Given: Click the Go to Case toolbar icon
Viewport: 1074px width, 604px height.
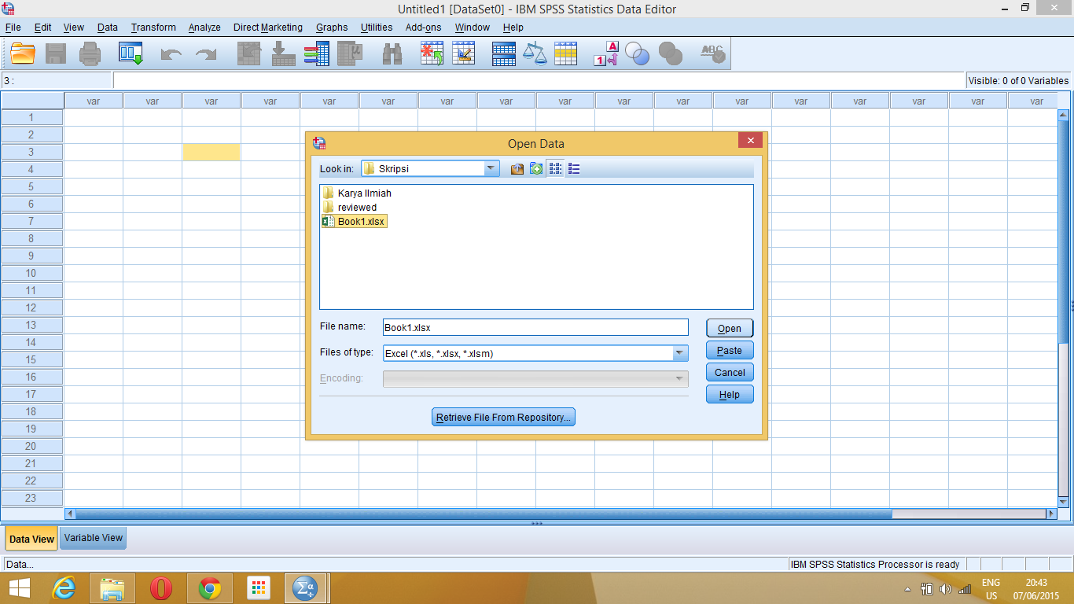Looking at the screenshot, I should (248, 53).
